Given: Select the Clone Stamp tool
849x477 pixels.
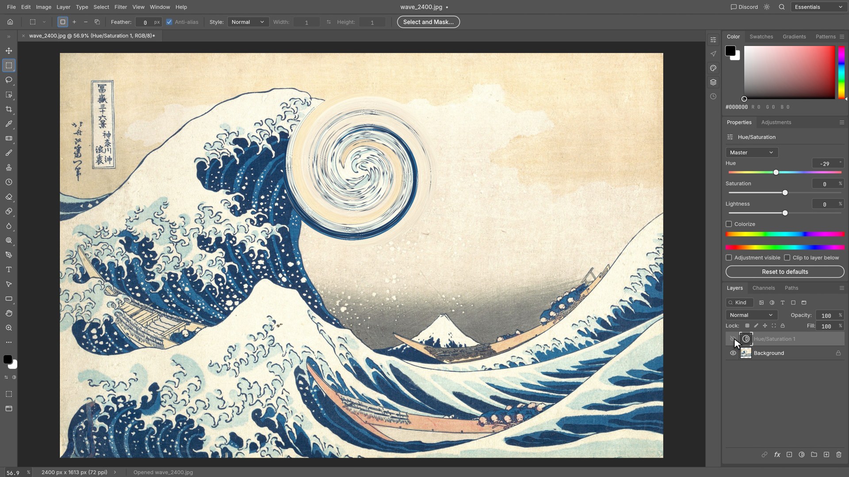Looking at the screenshot, I should click(x=9, y=167).
